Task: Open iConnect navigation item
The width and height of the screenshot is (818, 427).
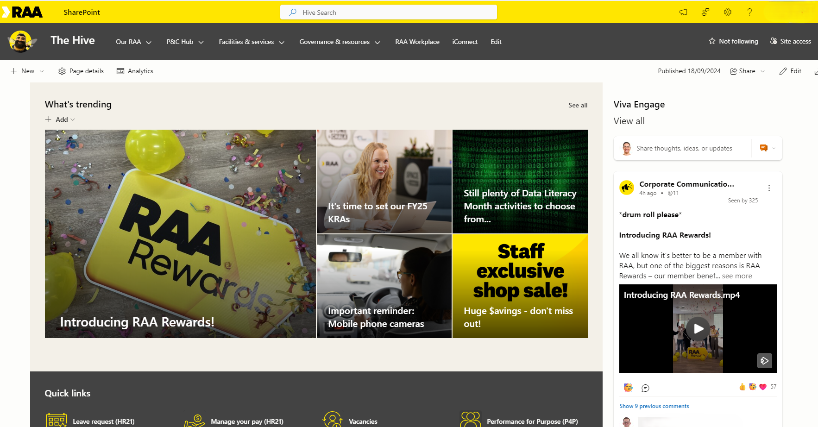Action: tap(465, 42)
